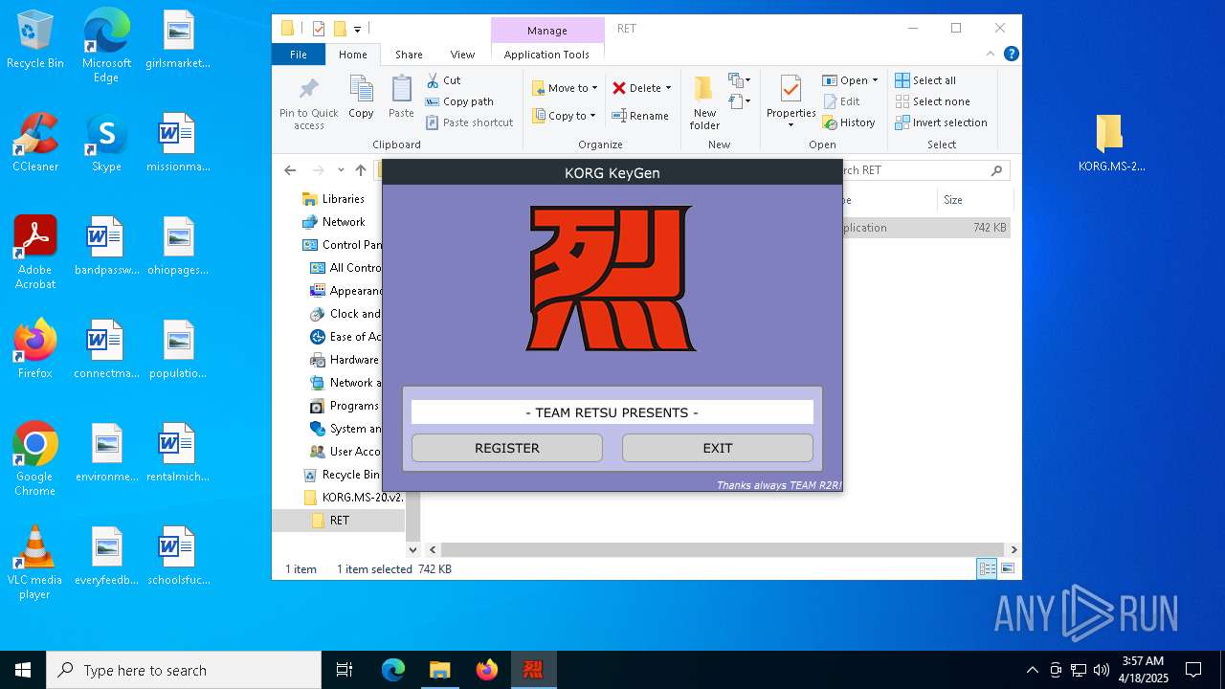This screenshot has height=689, width=1225.
Task: Select Network in the navigation pane
Action: pos(344,222)
